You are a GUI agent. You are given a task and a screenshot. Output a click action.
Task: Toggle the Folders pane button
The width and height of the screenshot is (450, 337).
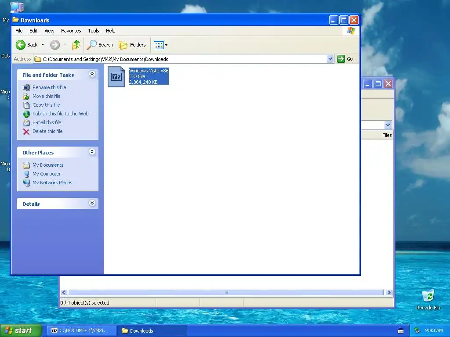(x=132, y=45)
